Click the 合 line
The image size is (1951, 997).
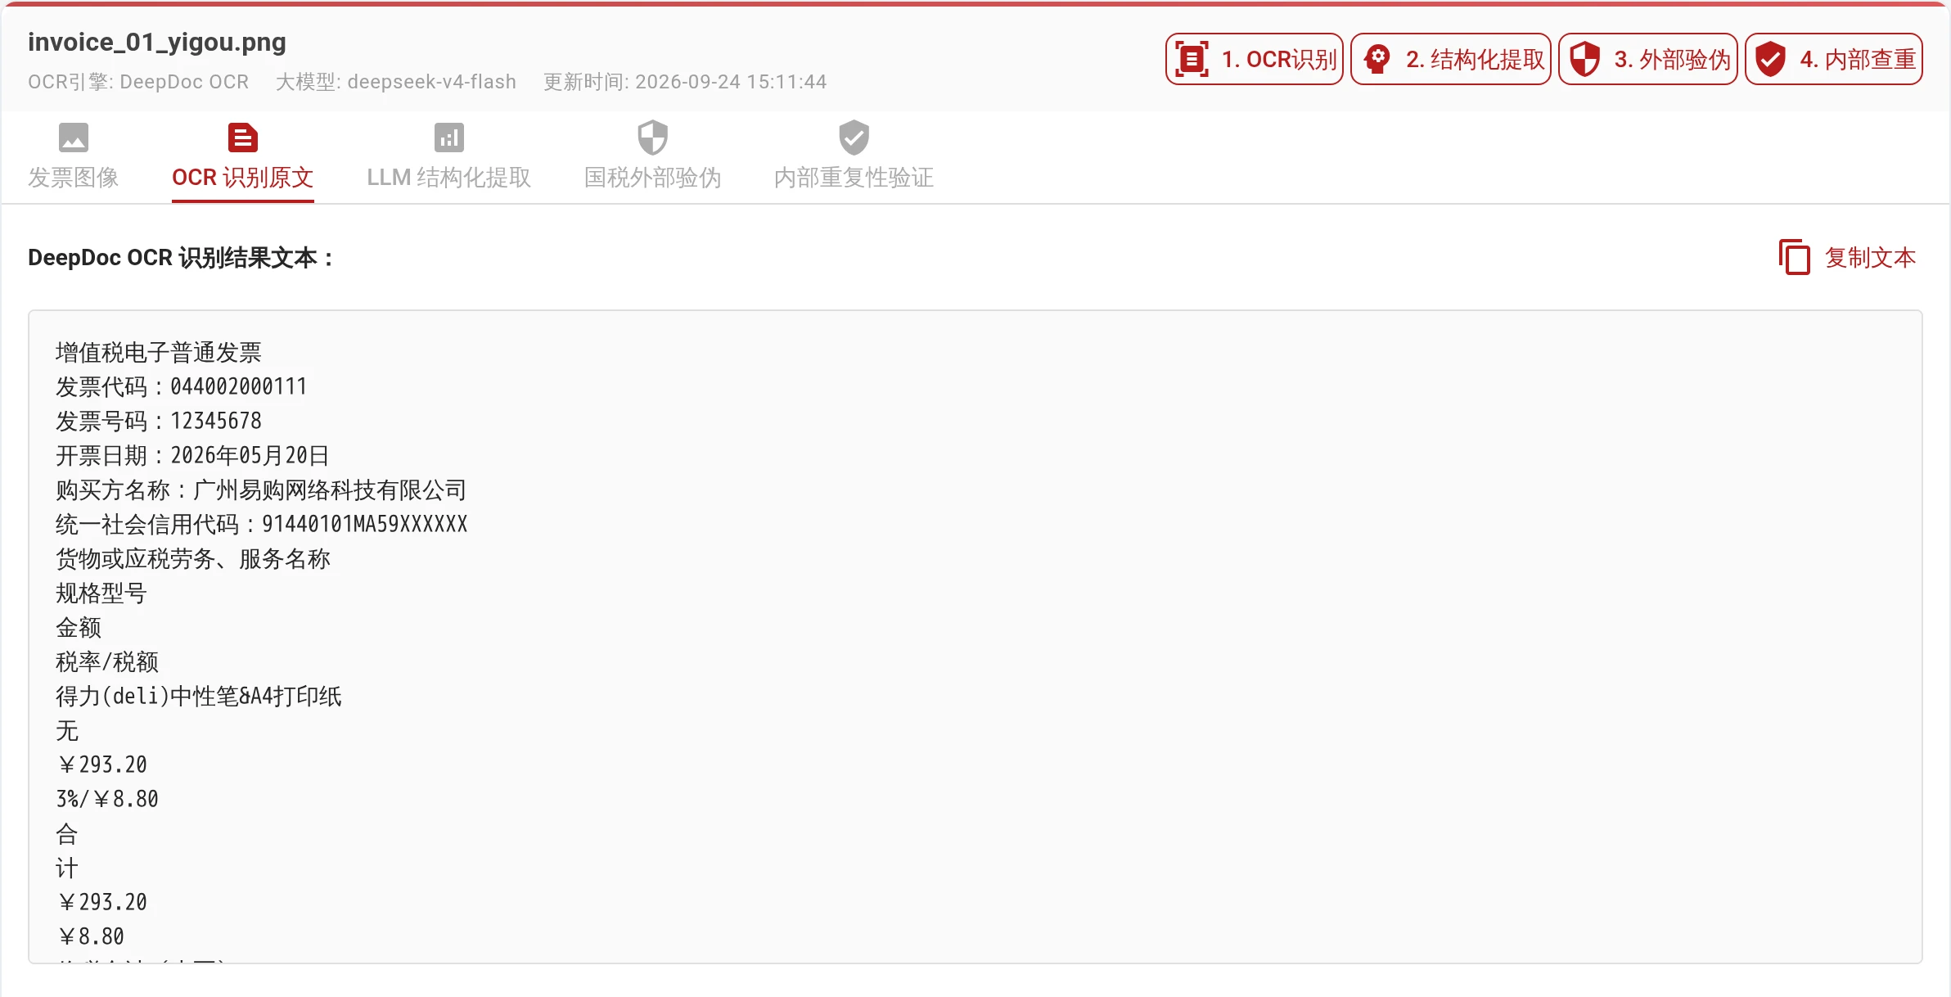(67, 834)
